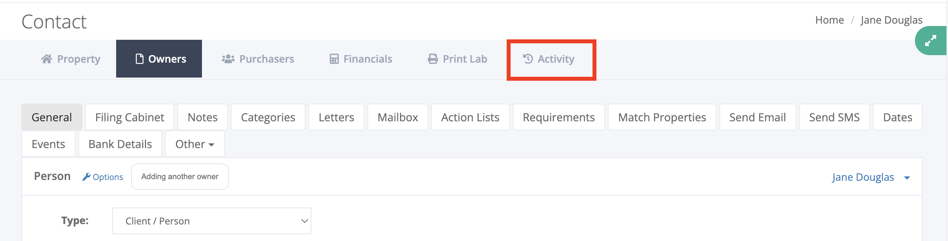Open the Mailbox tab
The image size is (948, 241).
(x=398, y=117)
